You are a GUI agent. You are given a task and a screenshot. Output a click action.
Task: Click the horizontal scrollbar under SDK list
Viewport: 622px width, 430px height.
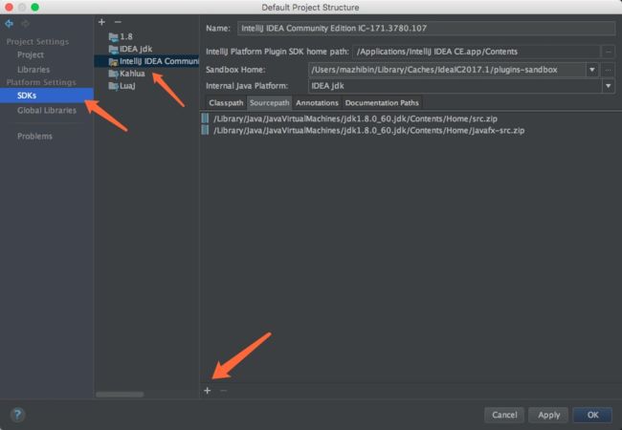pos(120,395)
